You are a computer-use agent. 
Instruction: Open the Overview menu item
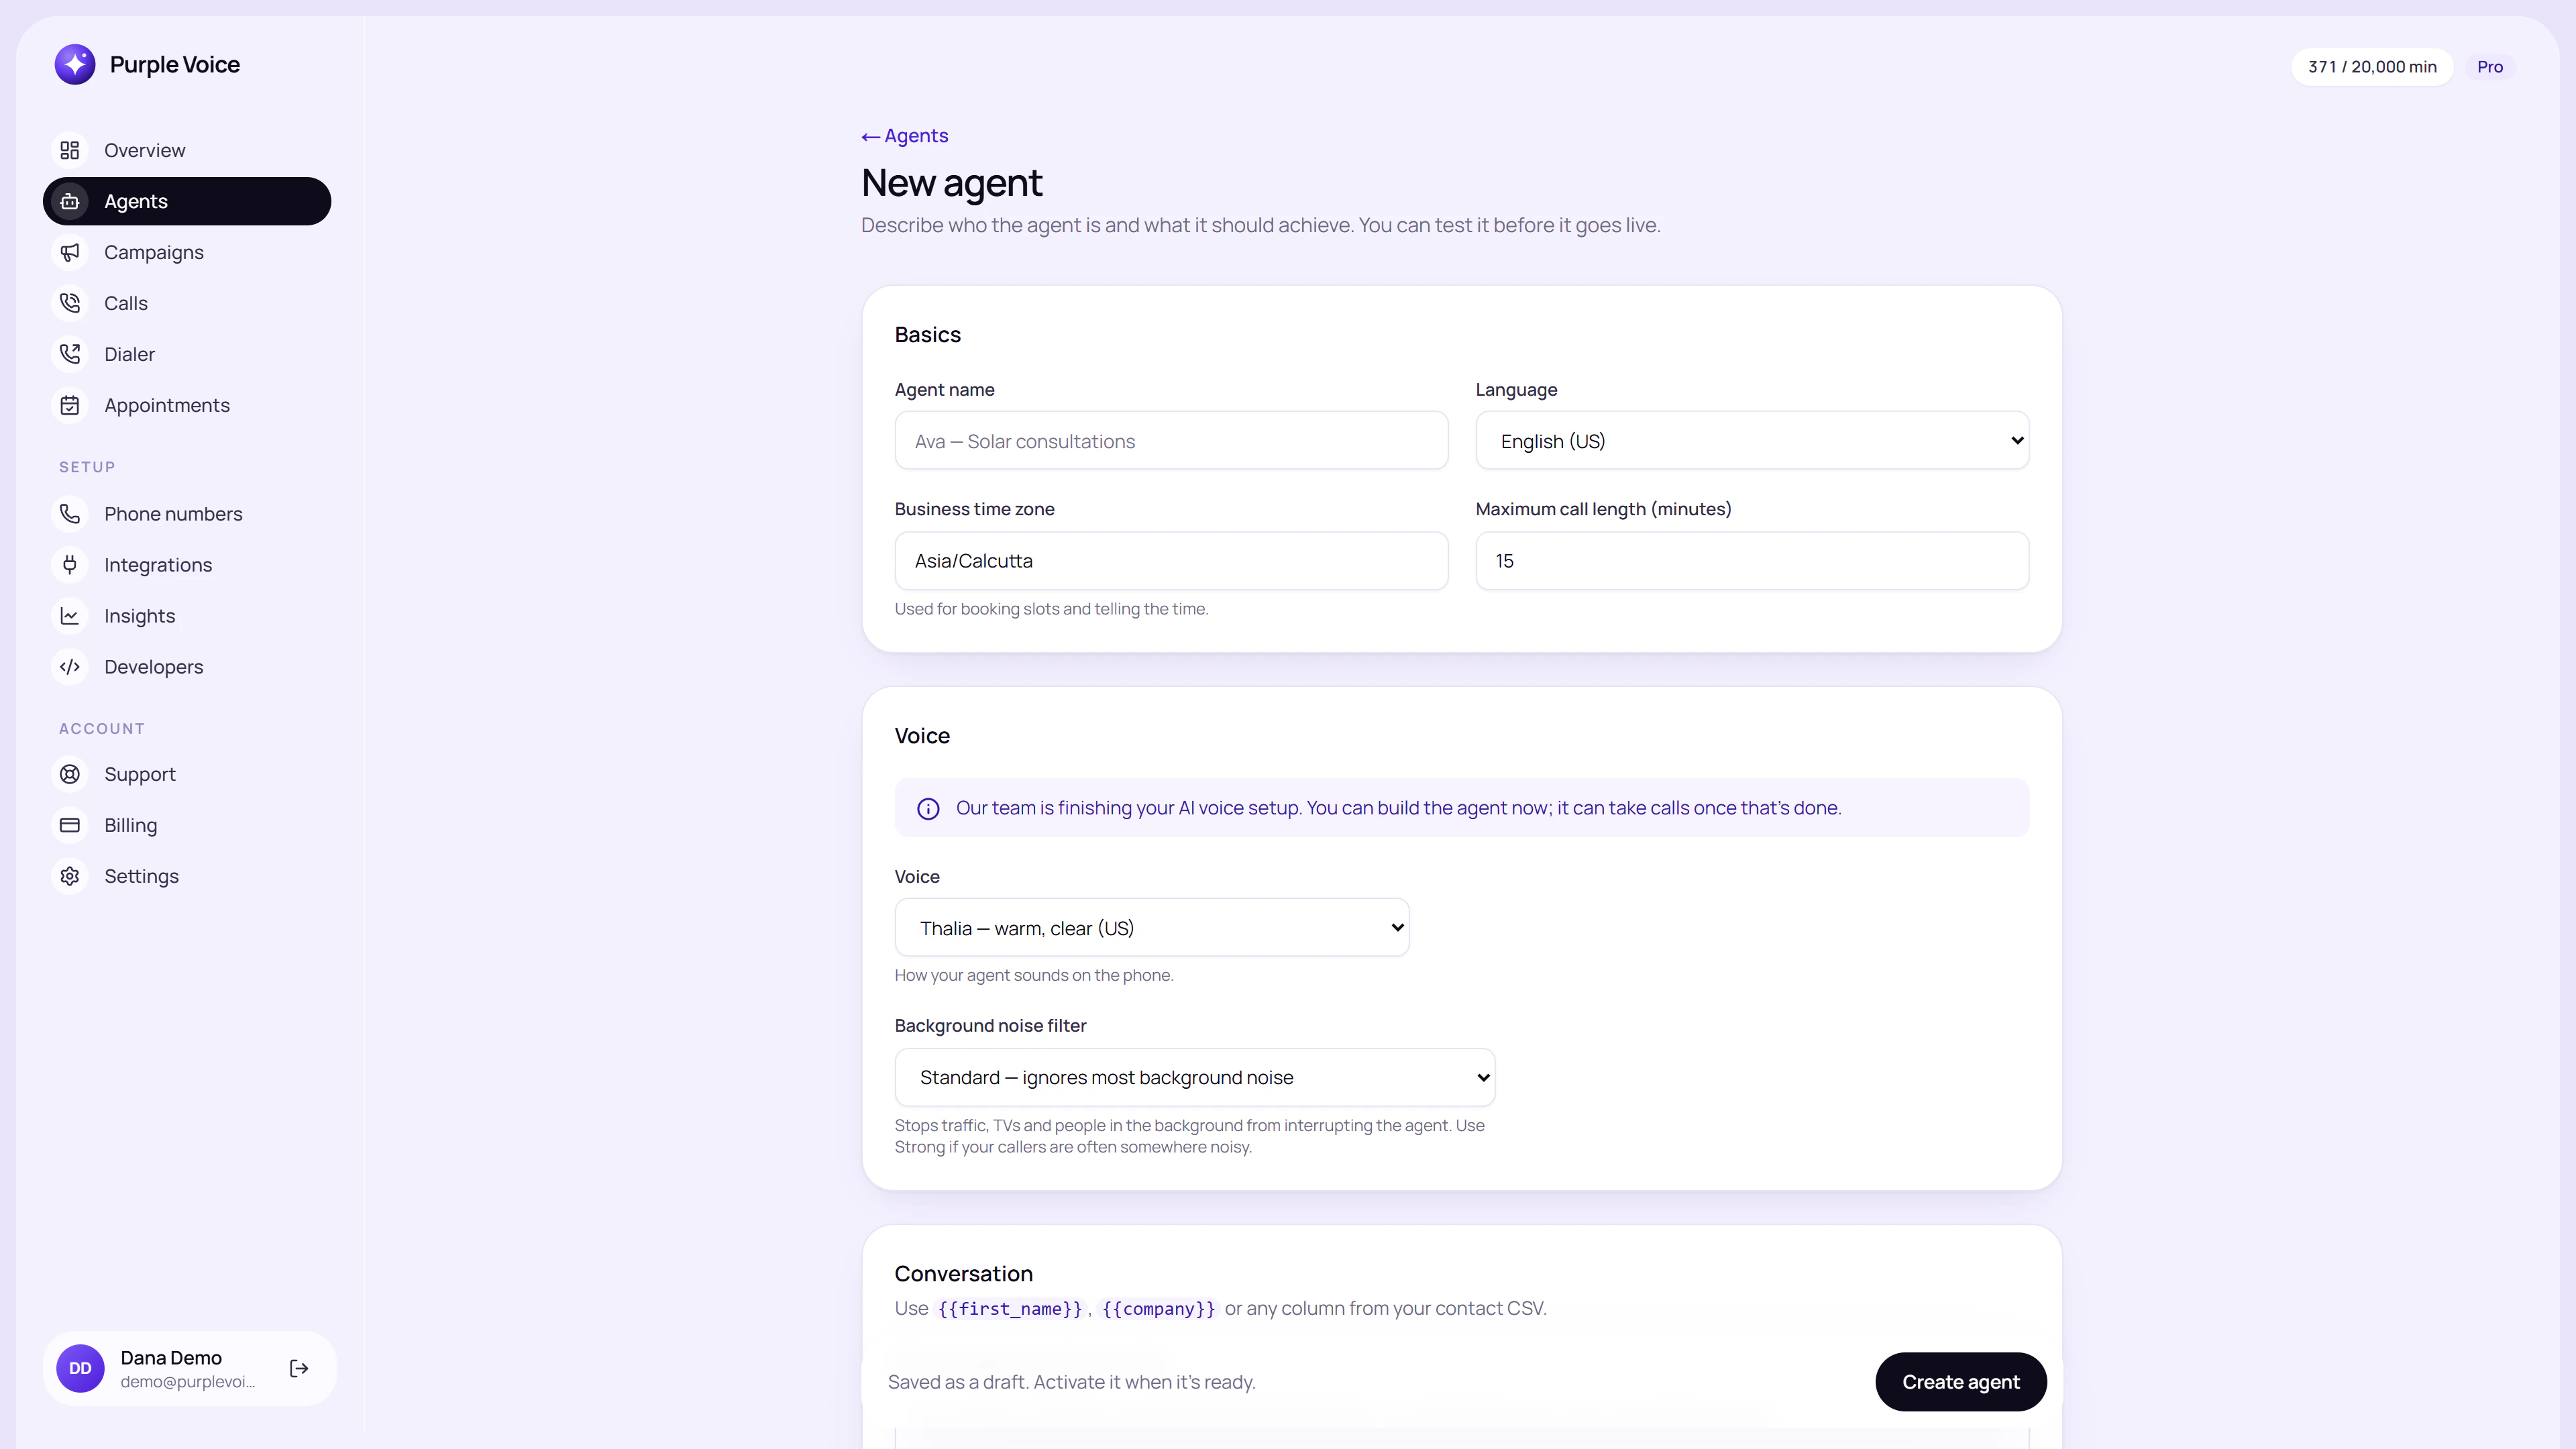click(x=187, y=150)
